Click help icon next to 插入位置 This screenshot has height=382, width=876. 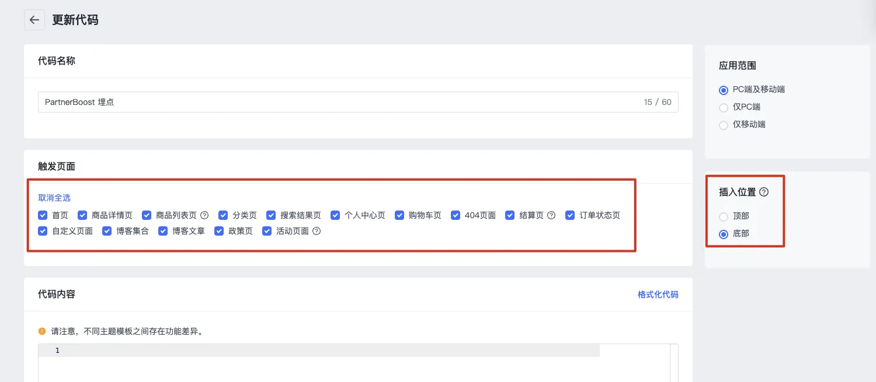pos(764,192)
